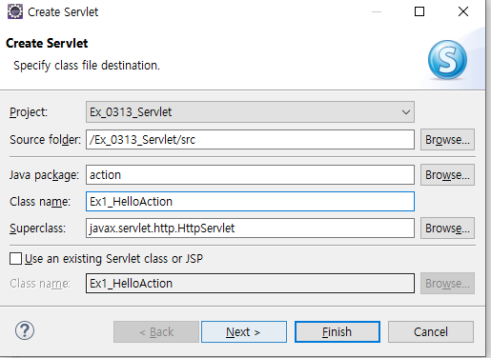Enable Use an existing Servlet class or JSP
The width and height of the screenshot is (491, 358).
[15, 259]
